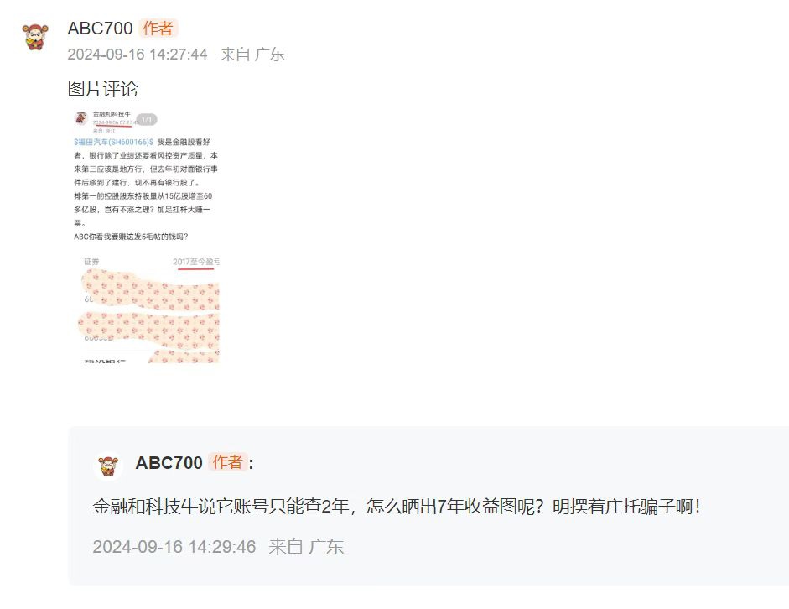Click the 2017至今盈亏 header in the image
Screen dimensions: 789x609
pos(195,262)
